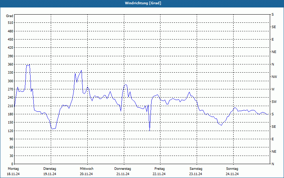Image resolution: width=284 pixels, height=178 pixels.
Task: Click the 0 degree axis label
Action: click(x=12, y=164)
